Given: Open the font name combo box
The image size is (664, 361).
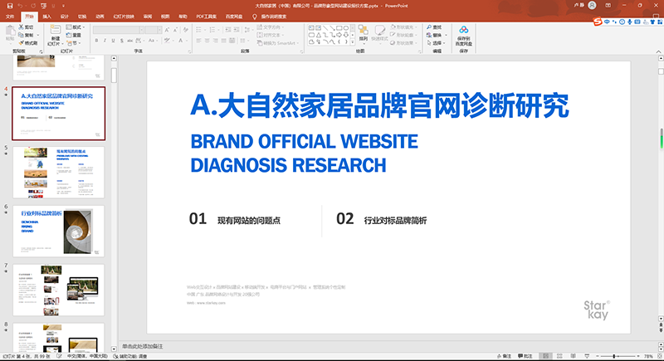Looking at the screenshot, I should click(x=118, y=30).
